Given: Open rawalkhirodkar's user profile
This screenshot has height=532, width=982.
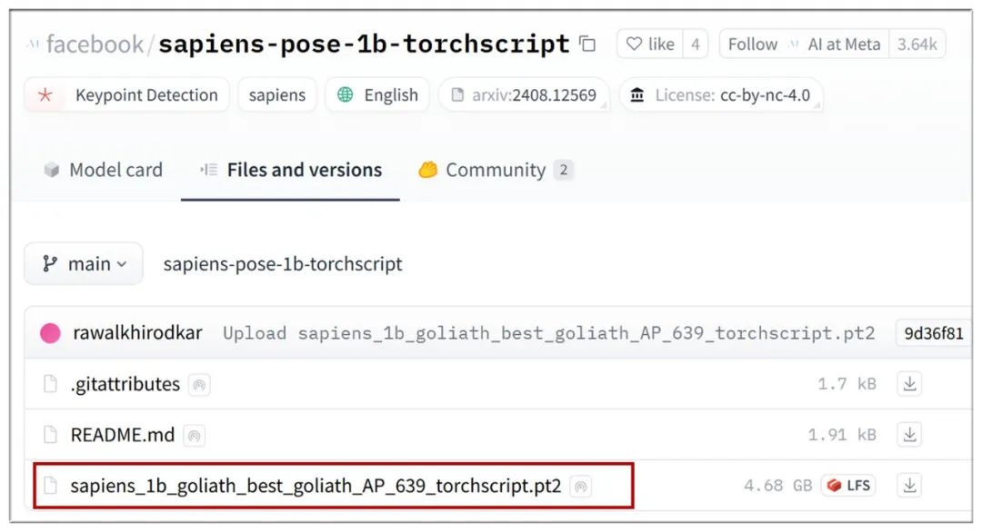Looking at the screenshot, I should (138, 332).
